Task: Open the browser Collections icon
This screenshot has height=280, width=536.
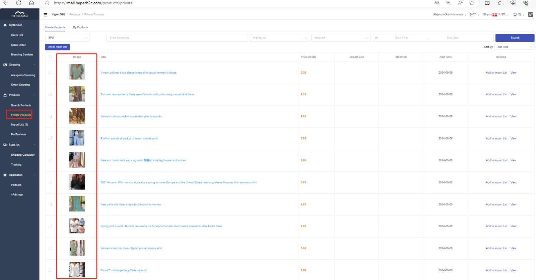Action: click(x=513, y=3)
